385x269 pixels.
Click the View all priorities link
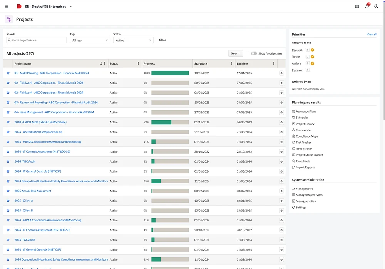pos(371,34)
